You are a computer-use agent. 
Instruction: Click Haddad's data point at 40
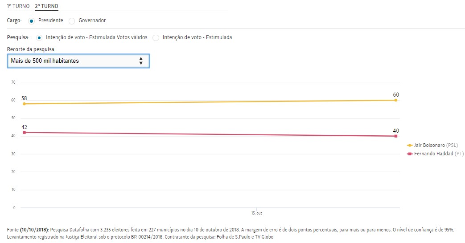pos(396,136)
